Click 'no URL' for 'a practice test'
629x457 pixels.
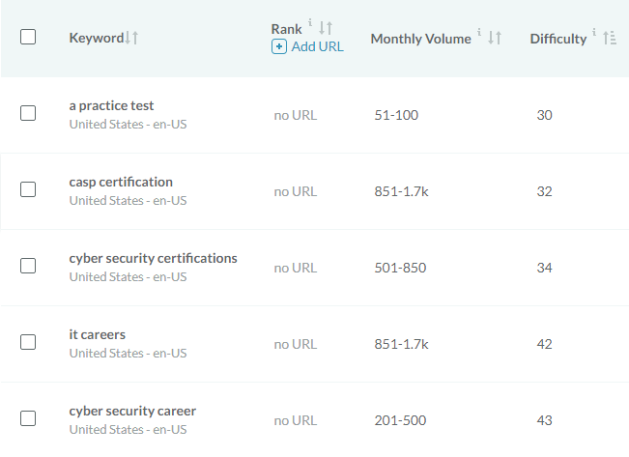295,115
